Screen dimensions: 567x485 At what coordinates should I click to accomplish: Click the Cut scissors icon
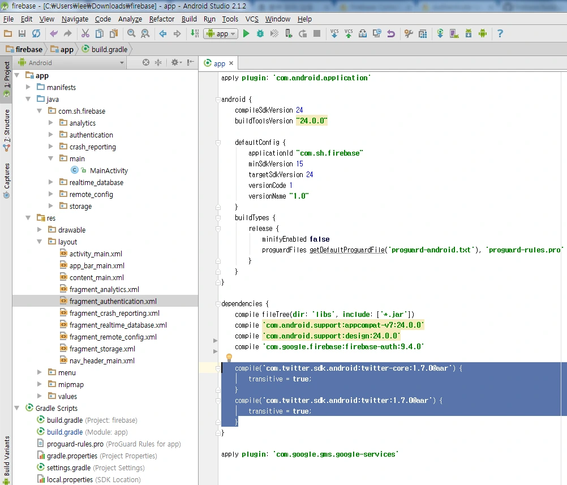point(85,34)
